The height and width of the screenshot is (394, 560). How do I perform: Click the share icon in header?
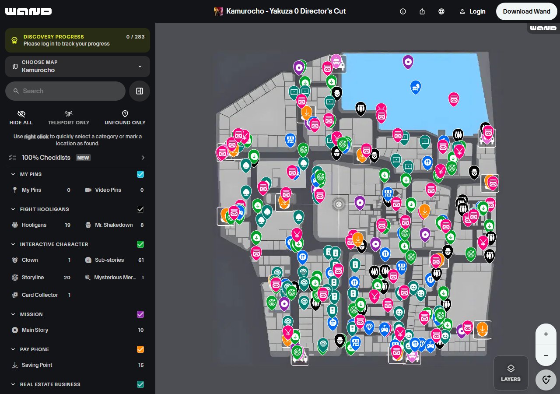click(x=422, y=11)
